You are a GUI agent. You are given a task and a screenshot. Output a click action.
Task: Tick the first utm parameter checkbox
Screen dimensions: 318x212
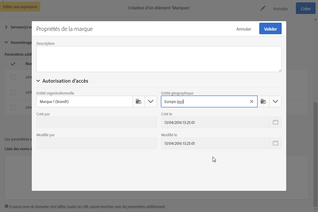(x=13, y=77)
